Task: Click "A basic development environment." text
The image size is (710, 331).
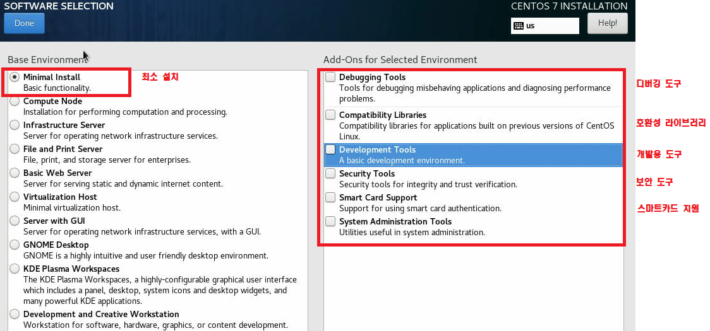Action: tap(402, 161)
